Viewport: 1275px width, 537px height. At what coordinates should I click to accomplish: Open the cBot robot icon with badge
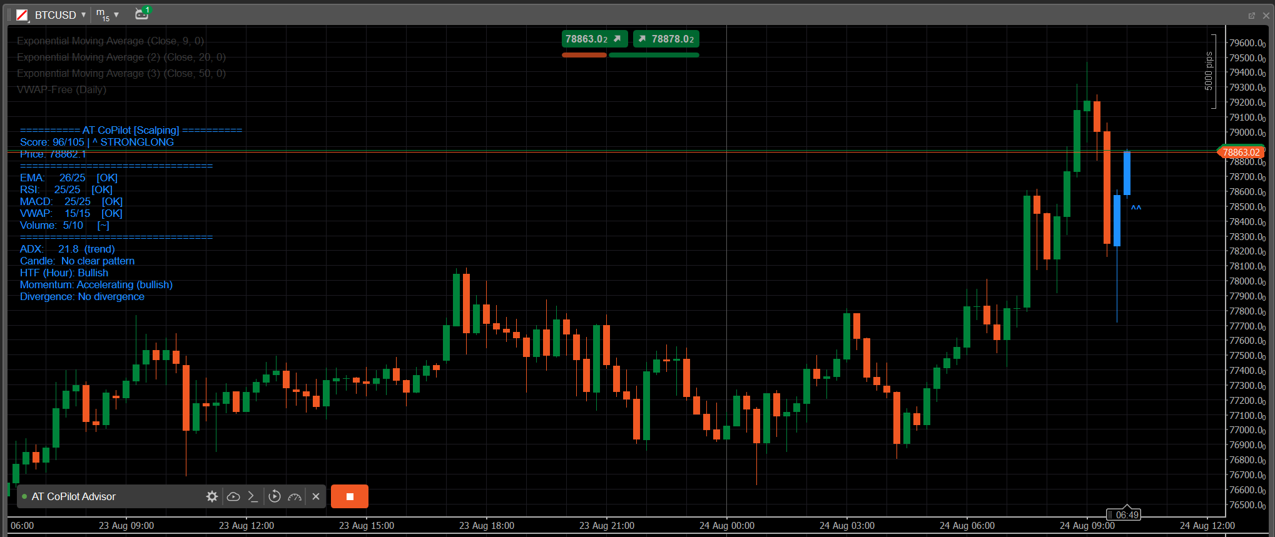tap(142, 14)
